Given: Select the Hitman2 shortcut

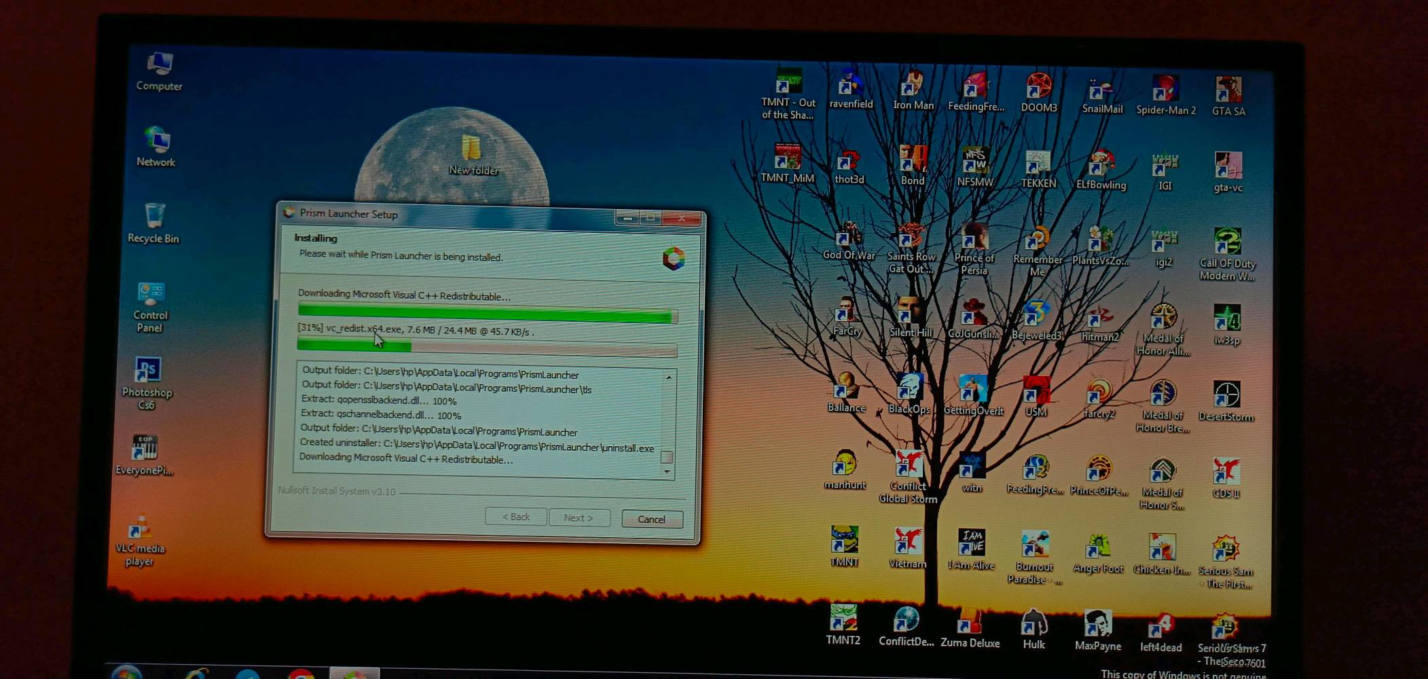Looking at the screenshot, I should [x=1099, y=323].
